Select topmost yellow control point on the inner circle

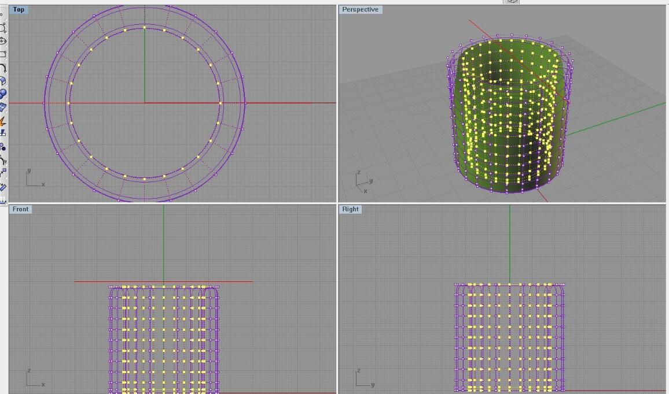tap(144, 28)
